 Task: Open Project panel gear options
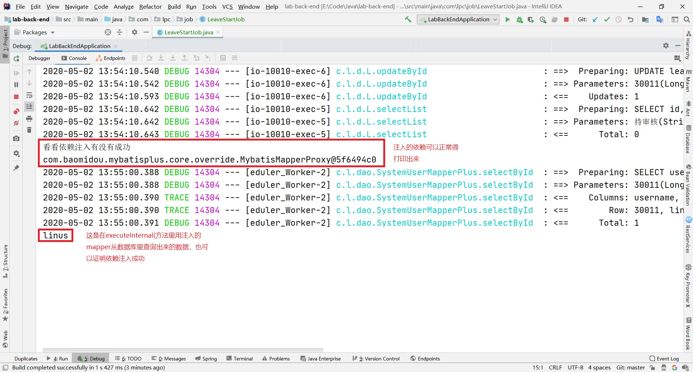135,32
